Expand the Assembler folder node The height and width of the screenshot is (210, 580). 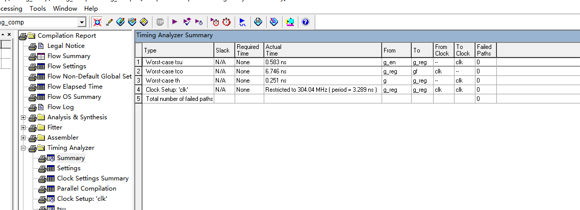click(23, 138)
